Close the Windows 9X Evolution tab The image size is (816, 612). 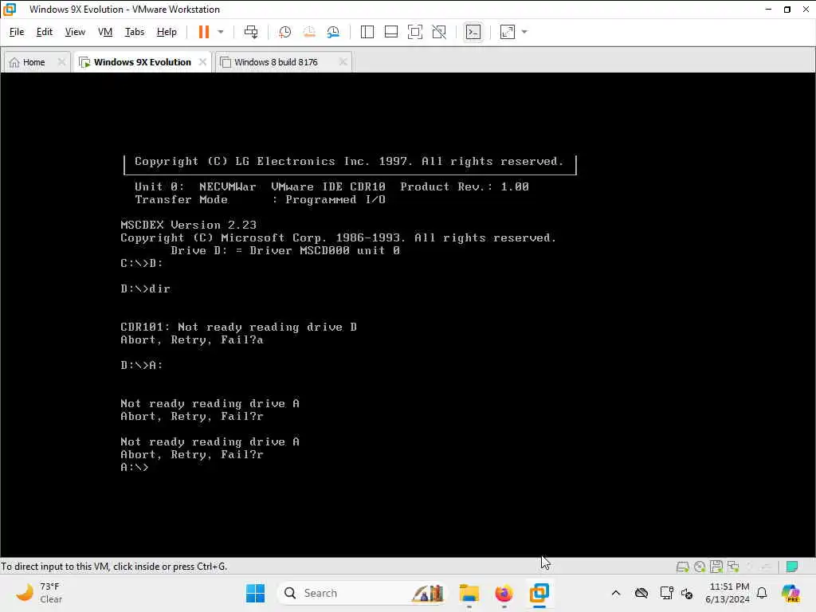(202, 62)
